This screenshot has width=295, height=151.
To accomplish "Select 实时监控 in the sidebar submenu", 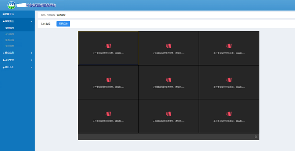I will [x=10, y=28].
